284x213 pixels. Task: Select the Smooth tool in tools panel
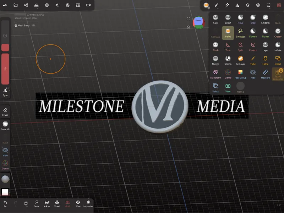265,19
